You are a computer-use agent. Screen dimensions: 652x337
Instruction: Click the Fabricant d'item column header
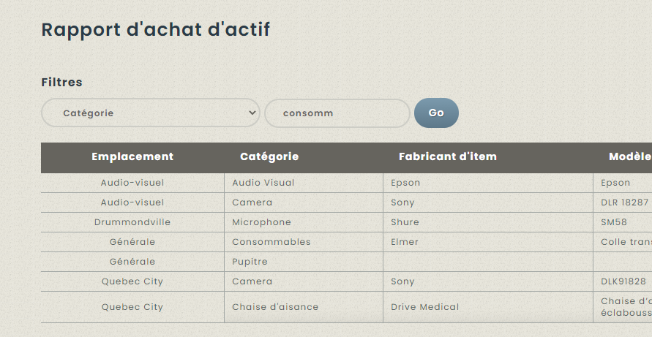[x=448, y=156]
